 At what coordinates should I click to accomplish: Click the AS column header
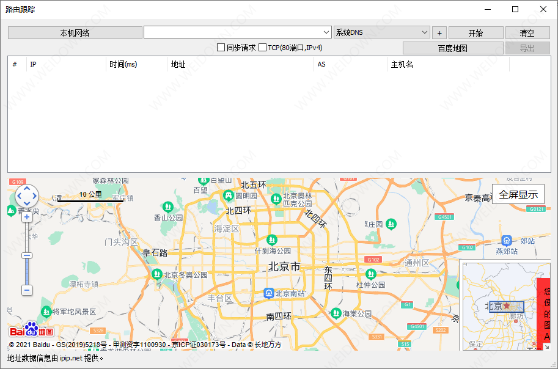[x=350, y=64]
